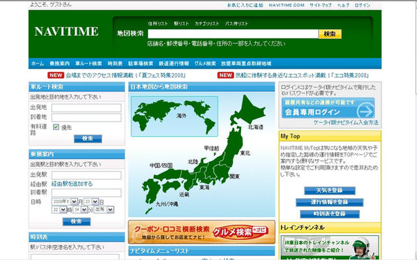
Task: Open the day dropdown next to 月
Action: coord(91,201)
